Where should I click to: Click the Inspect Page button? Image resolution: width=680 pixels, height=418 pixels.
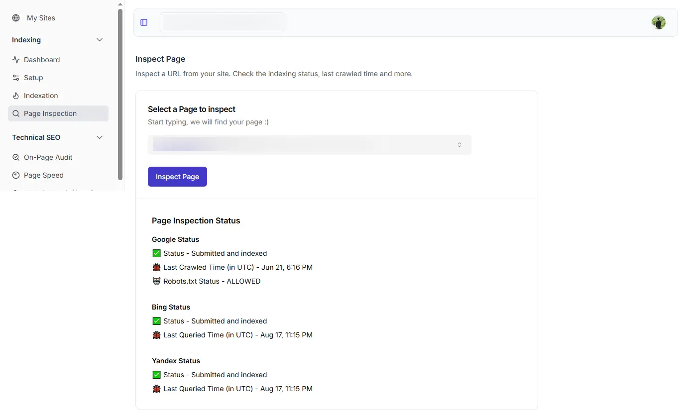pos(177,177)
